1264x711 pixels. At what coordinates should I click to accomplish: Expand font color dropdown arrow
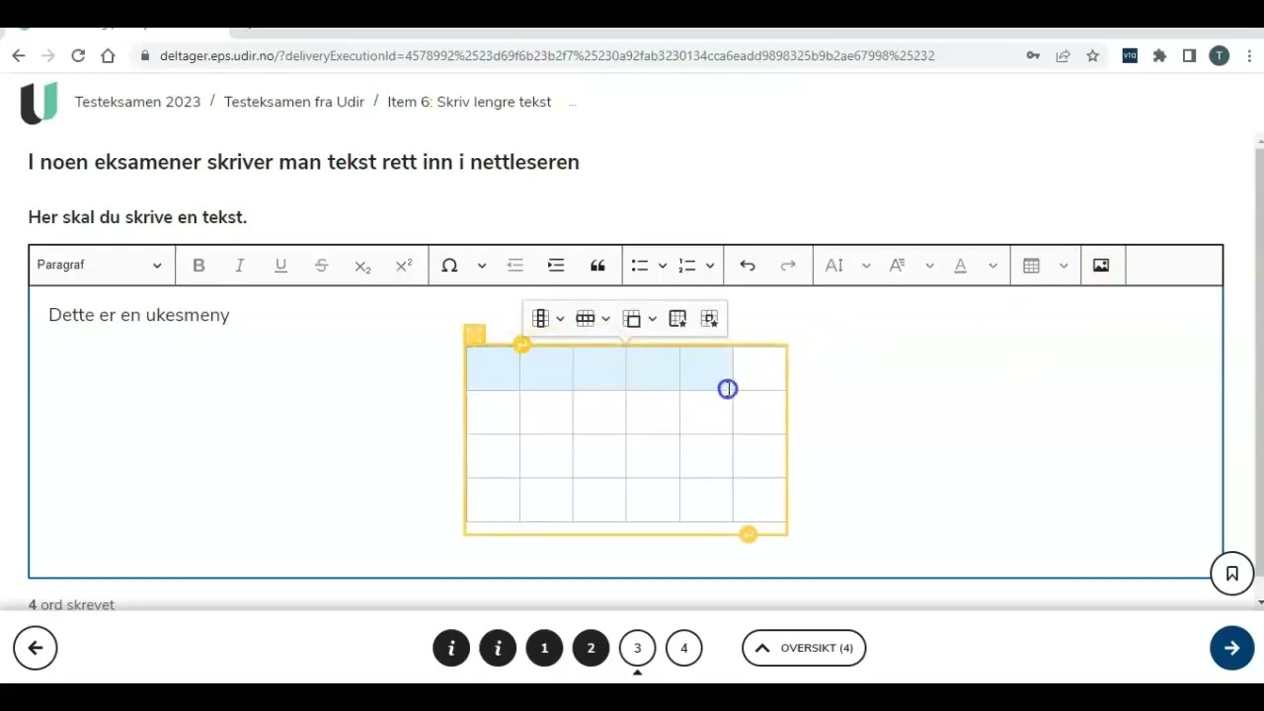(992, 266)
